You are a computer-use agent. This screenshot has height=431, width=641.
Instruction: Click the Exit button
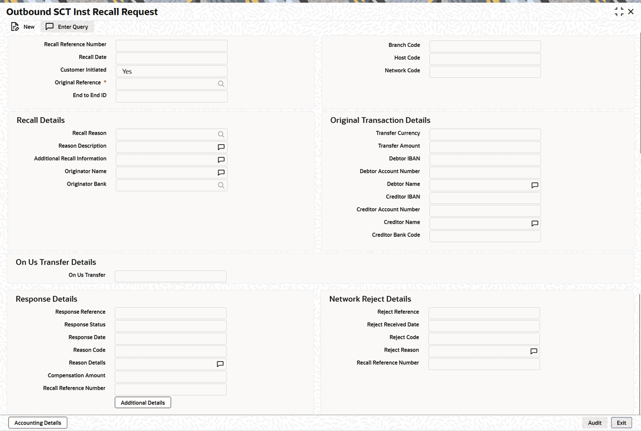pos(621,423)
